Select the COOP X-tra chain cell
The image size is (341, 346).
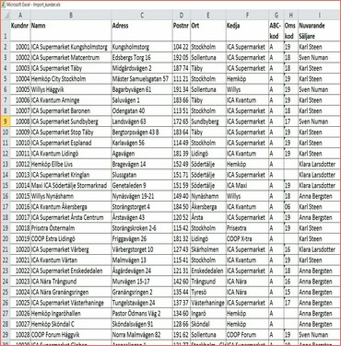point(247,238)
